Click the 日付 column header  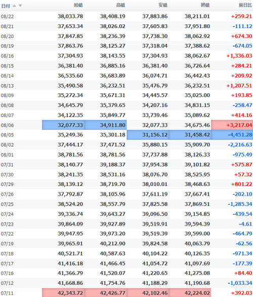6,6
